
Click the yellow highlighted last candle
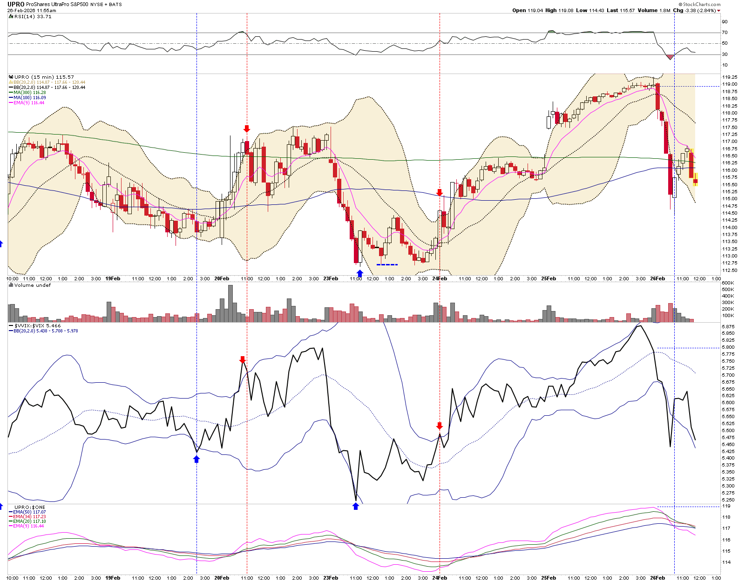(695, 180)
